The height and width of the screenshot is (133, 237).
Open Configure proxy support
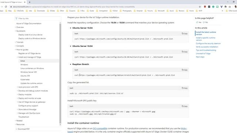[28, 106]
